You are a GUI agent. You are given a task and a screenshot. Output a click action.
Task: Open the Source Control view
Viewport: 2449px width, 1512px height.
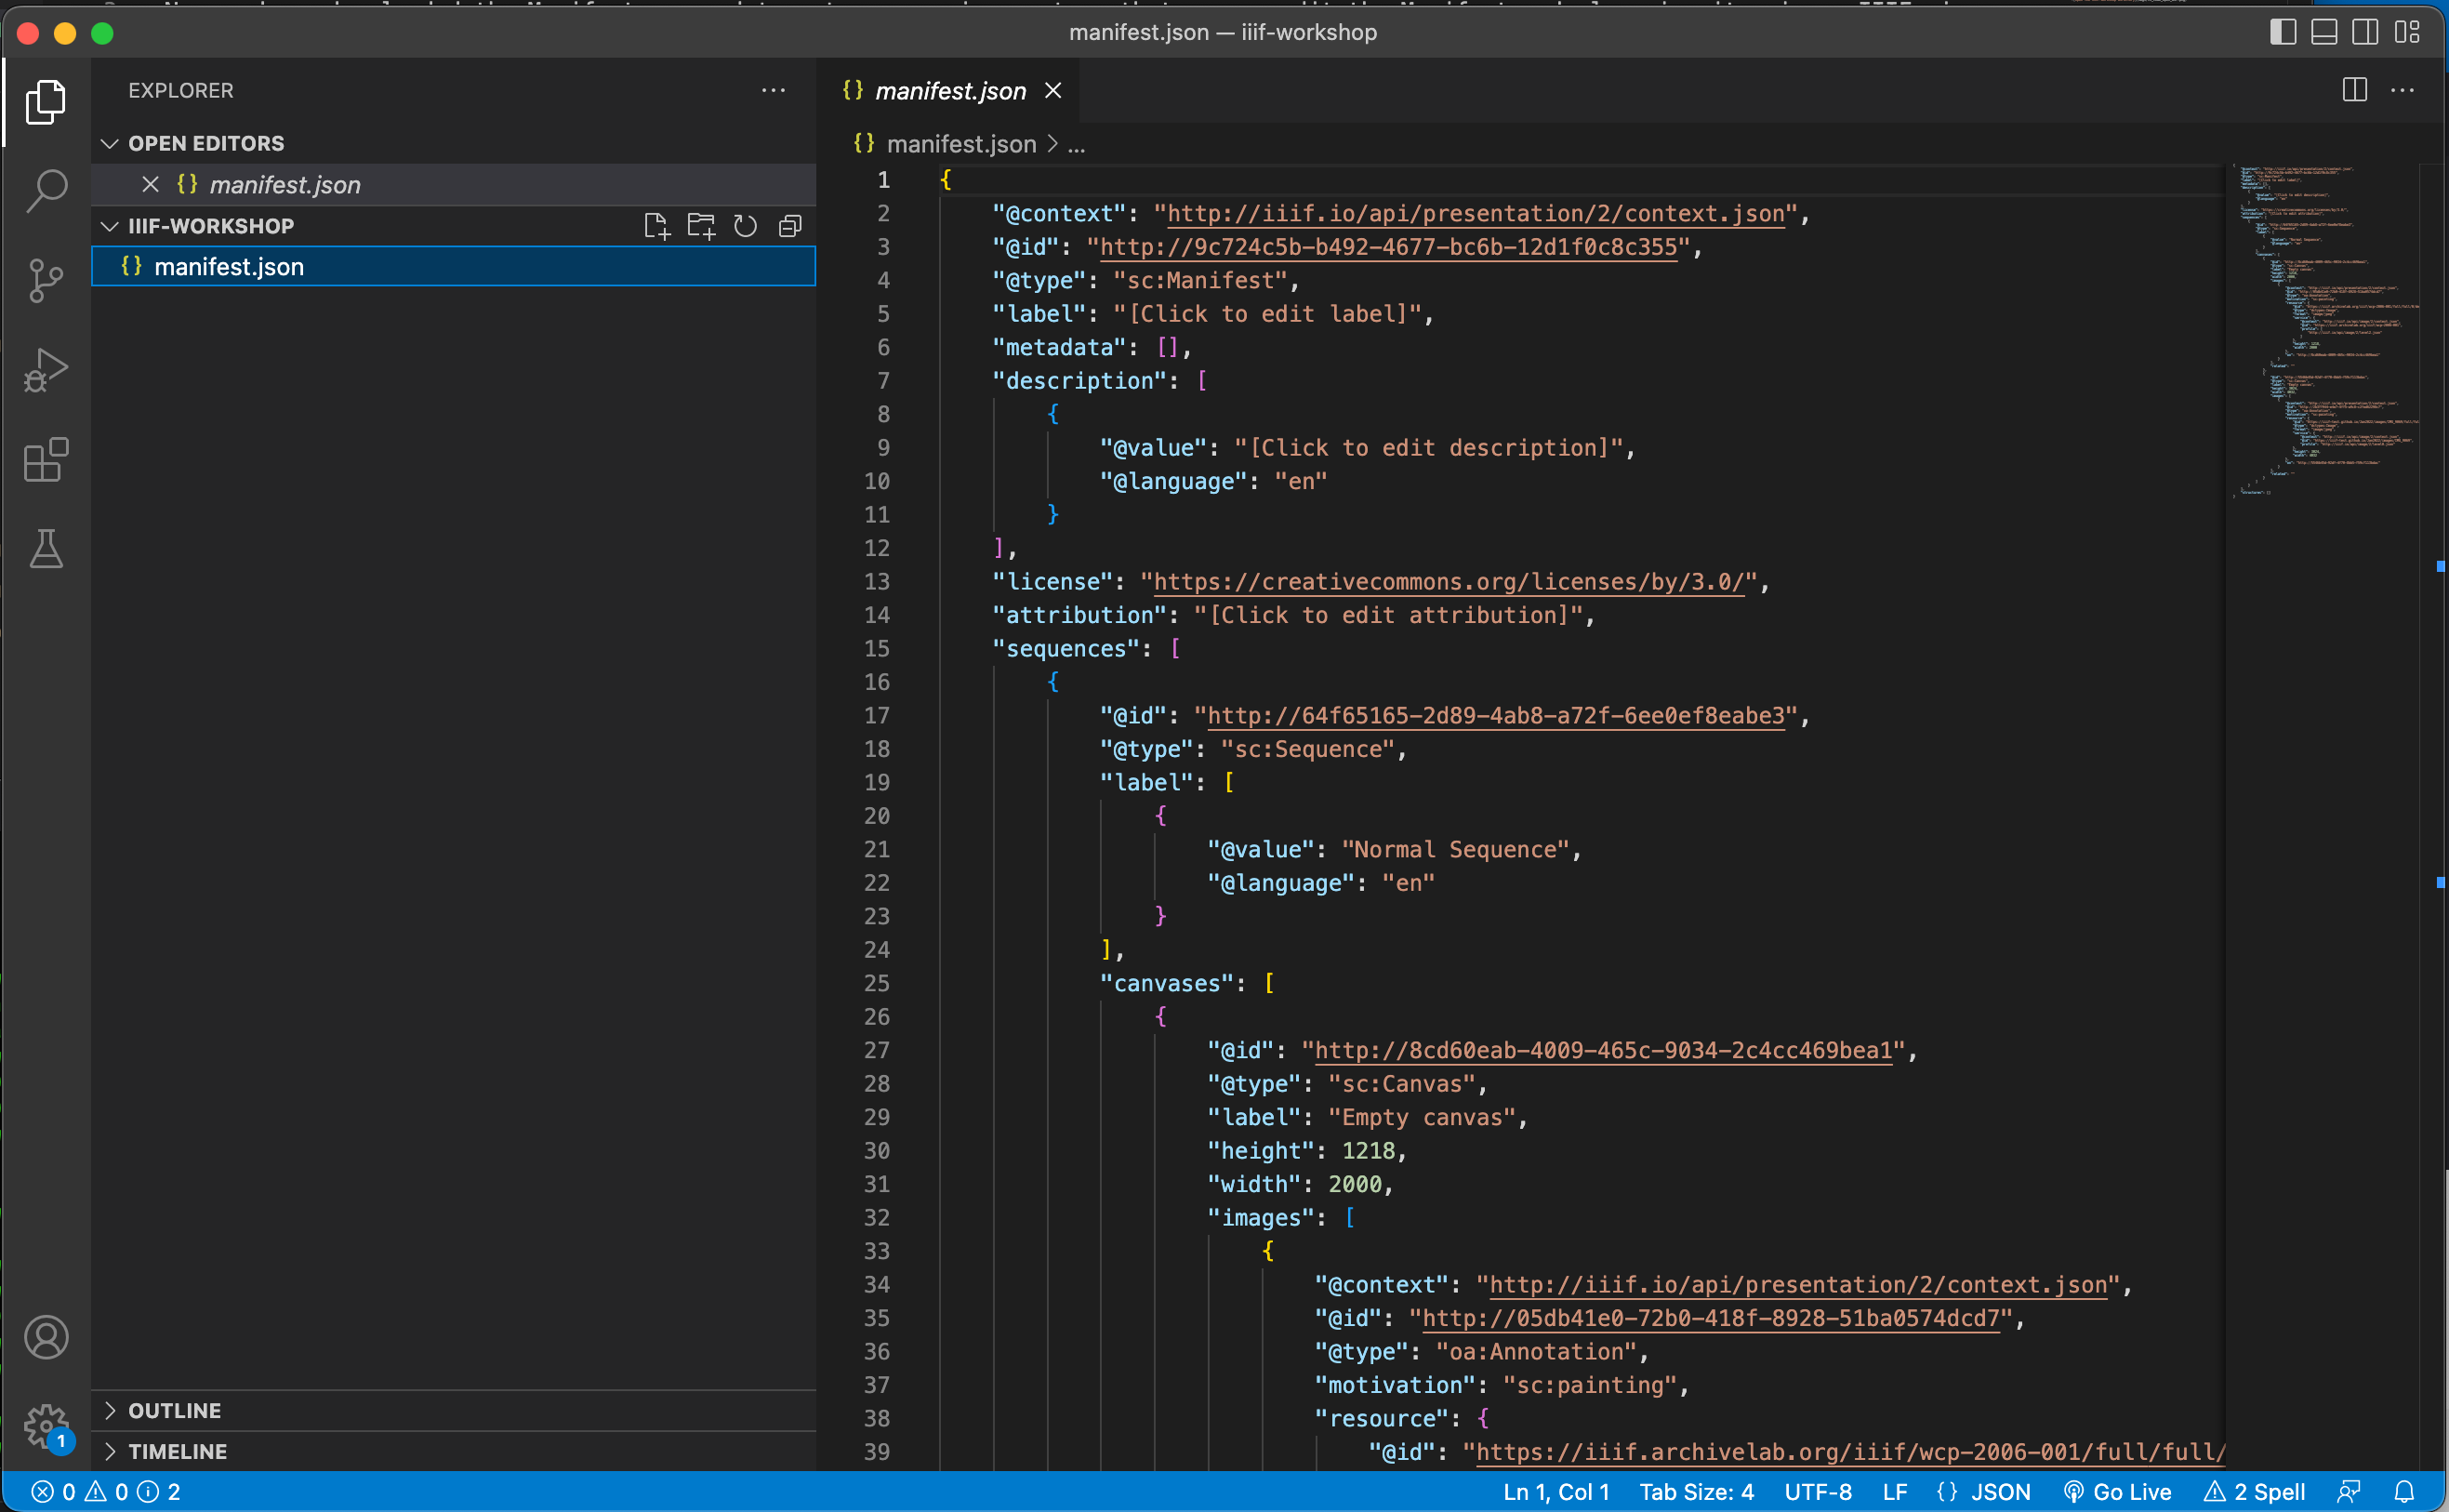[x=46, y=280]
